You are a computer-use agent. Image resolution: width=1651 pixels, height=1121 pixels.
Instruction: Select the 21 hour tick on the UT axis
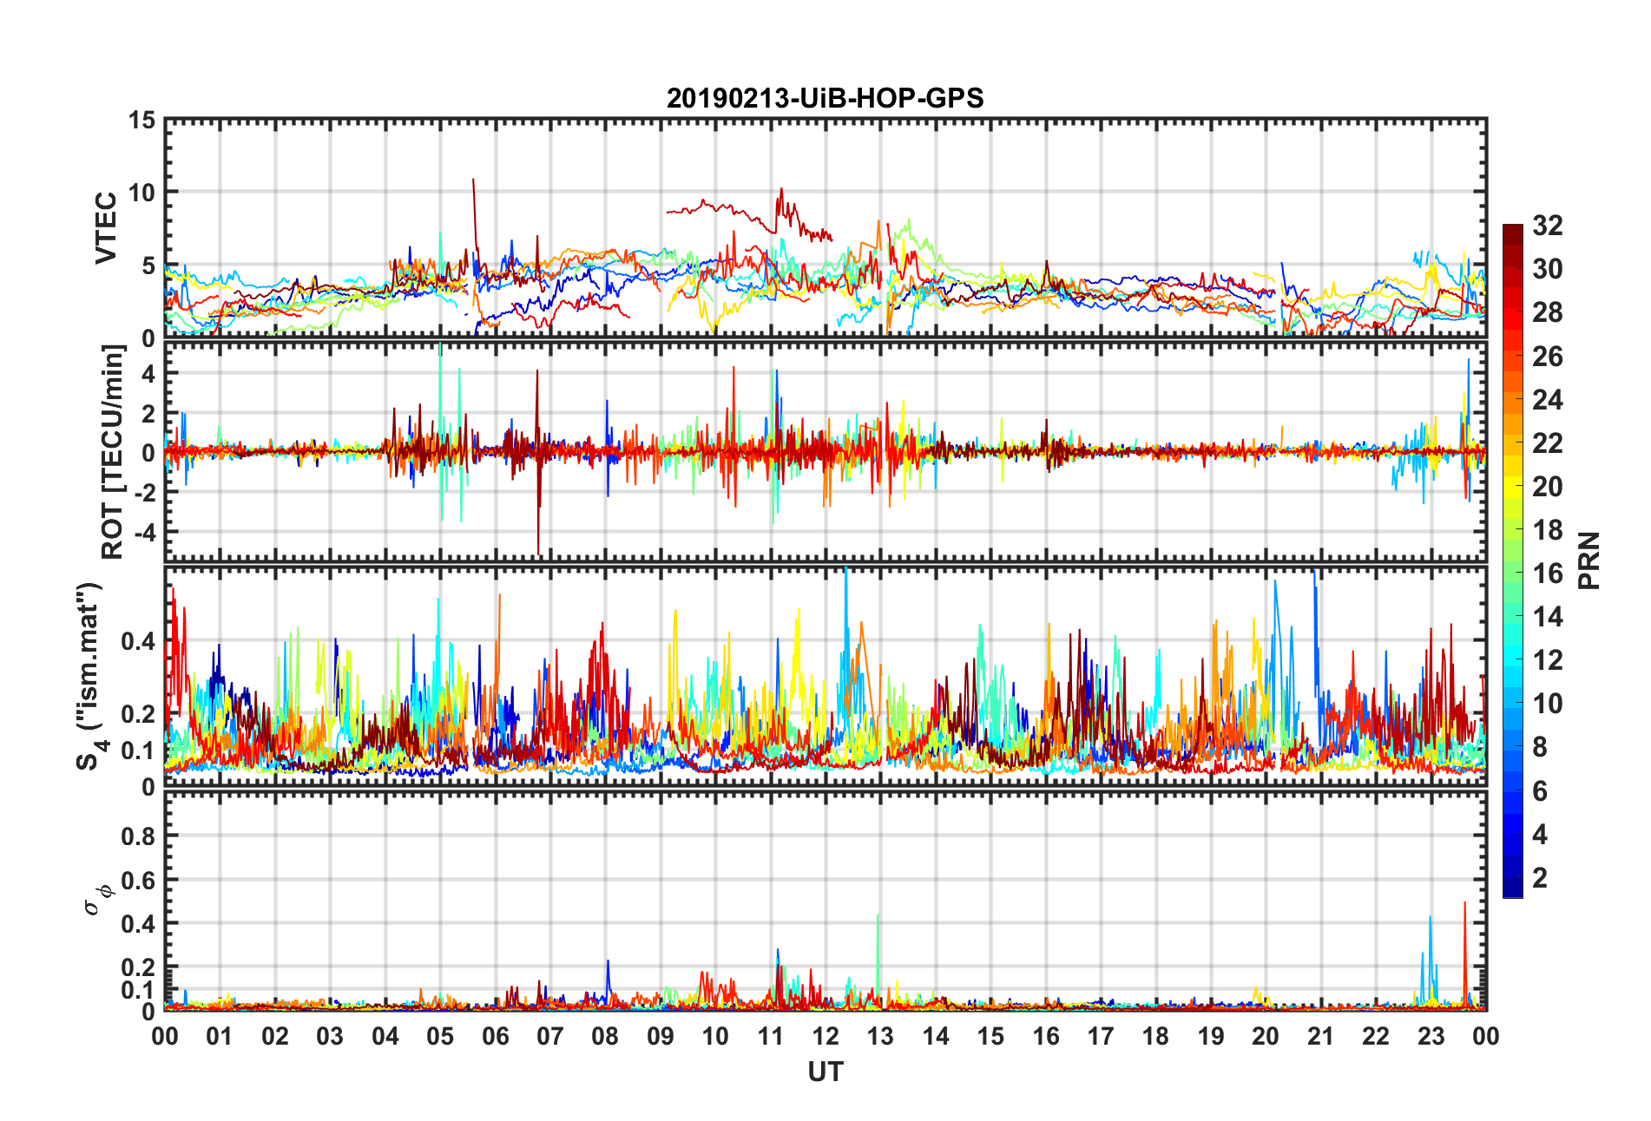point(1320,1036)
